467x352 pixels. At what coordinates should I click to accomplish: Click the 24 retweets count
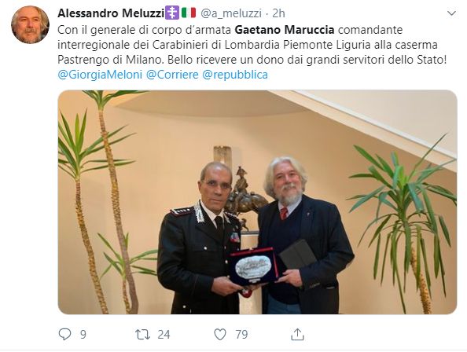point(164,335)
